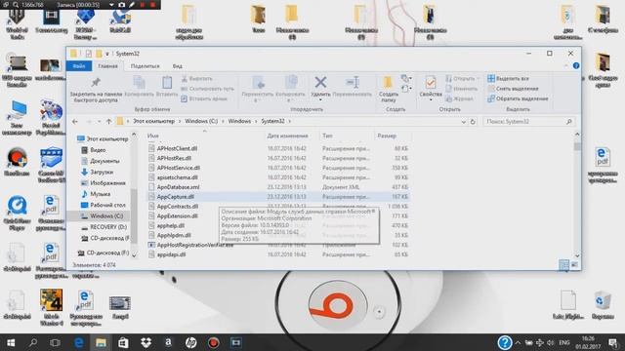Click the Переместить в icon
Viewport: 625px width, 351px height.
coord(258,83)
